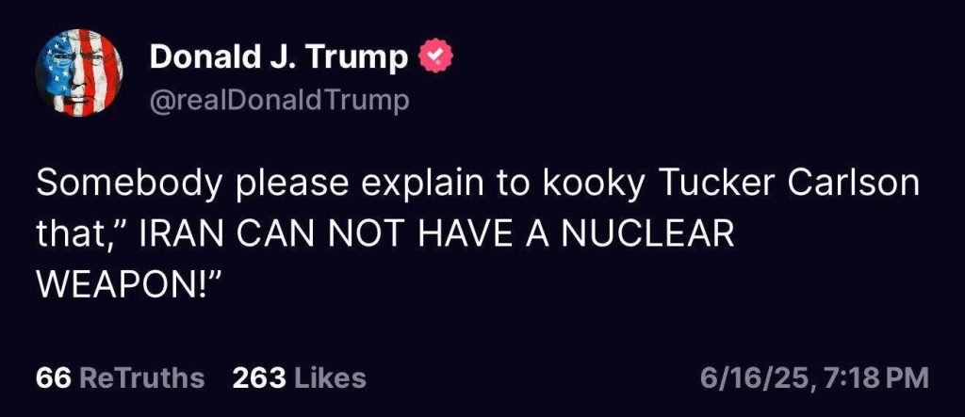Click the red verified checkmark badge
The width and height of the screenshot is (965, 417).
point(435,57)
